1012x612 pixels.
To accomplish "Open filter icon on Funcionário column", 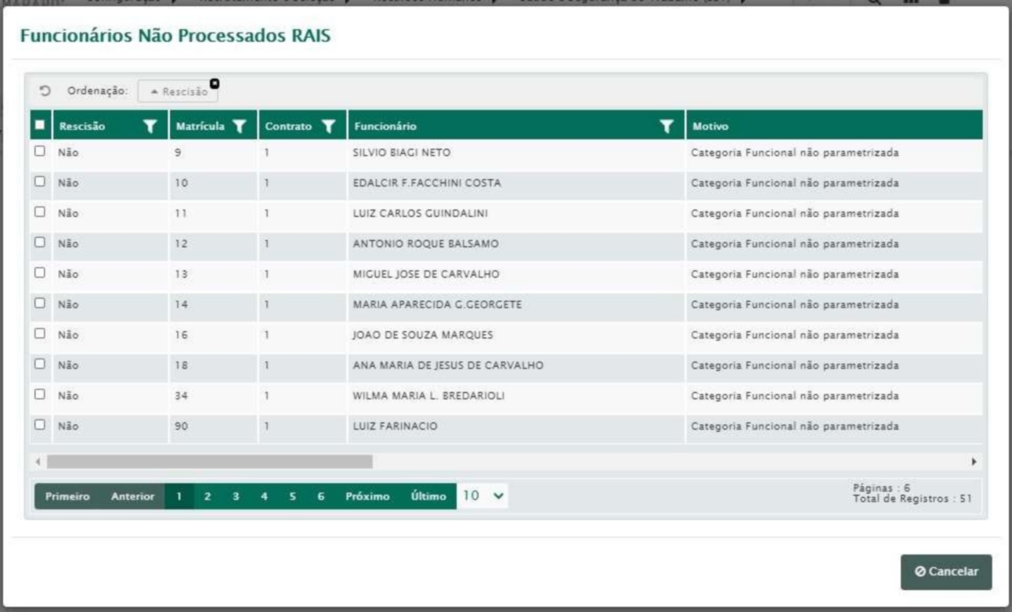I will coord(667,126).
